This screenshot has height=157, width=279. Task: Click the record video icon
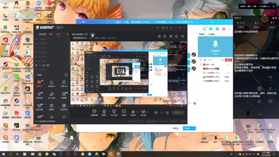point(156,113)
